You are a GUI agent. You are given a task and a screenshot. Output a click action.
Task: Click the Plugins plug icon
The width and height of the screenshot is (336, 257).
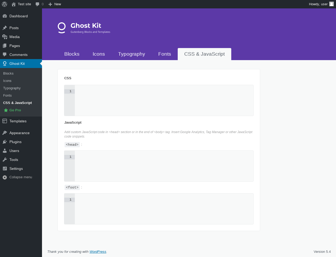[5, 142]
